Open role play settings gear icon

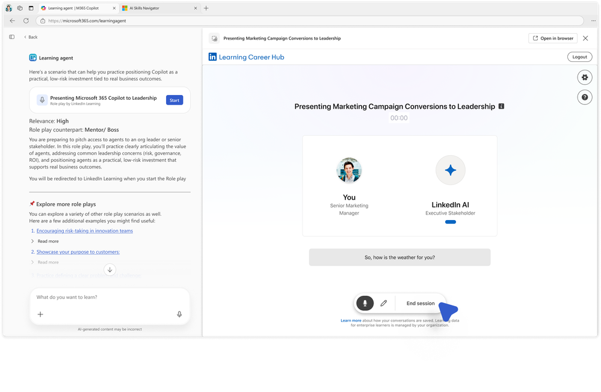585,78
